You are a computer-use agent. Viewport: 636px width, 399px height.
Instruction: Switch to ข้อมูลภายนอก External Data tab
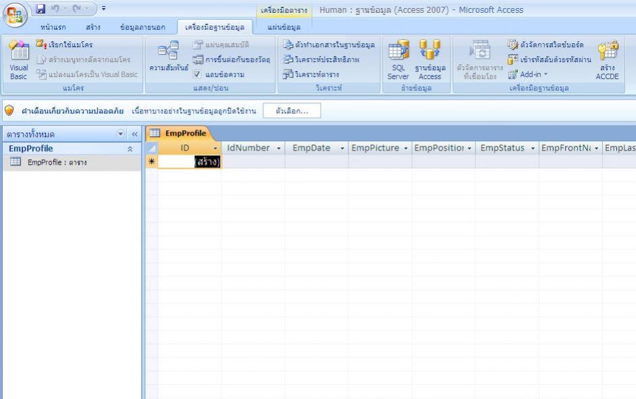[142, 27]
